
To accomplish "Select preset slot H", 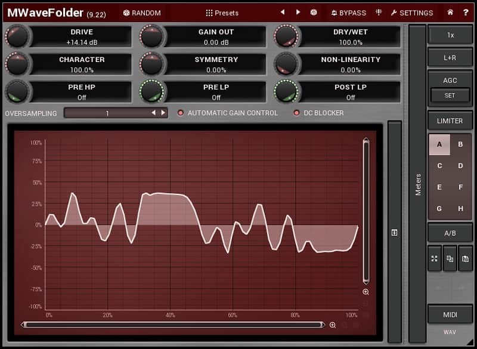I will pos(460,208).
